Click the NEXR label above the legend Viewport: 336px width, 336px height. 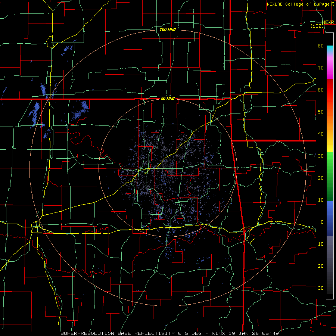(x=328, y=22)
